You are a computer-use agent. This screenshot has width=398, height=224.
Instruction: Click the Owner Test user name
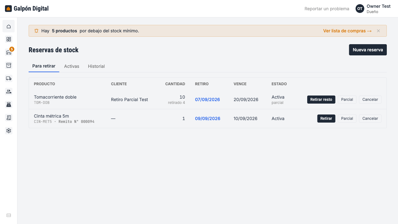tap(378, 6)
